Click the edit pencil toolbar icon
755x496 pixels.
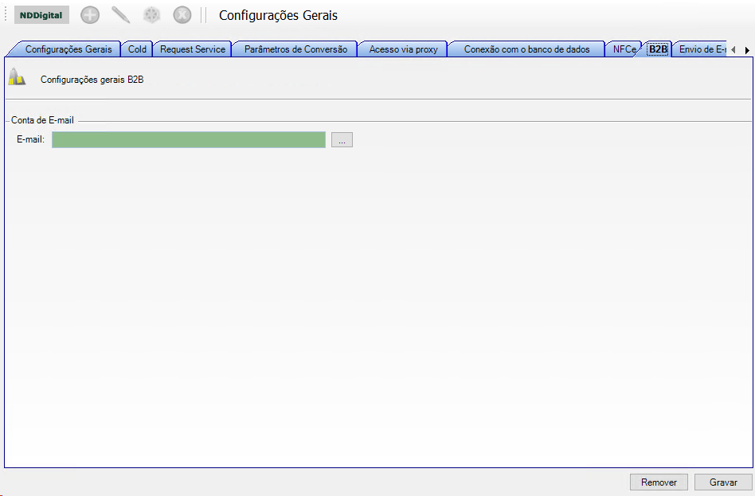pos(121,15)
